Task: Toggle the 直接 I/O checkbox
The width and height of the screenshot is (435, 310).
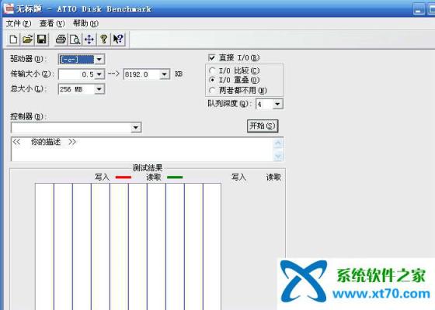Action: 211,57
